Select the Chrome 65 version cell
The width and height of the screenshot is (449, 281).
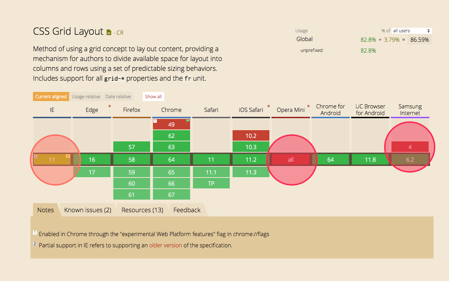(171, 172)
